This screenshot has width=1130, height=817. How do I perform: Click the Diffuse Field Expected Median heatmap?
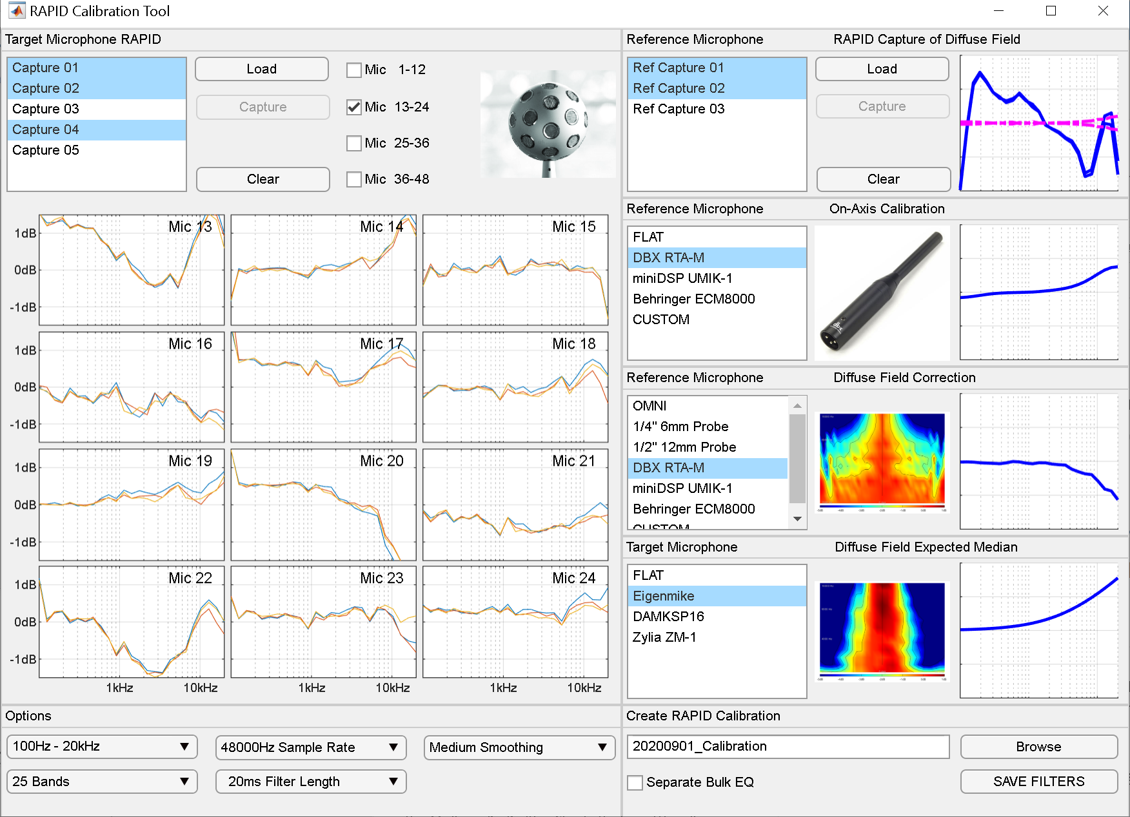pyautogui.click(x=882, y=631)
